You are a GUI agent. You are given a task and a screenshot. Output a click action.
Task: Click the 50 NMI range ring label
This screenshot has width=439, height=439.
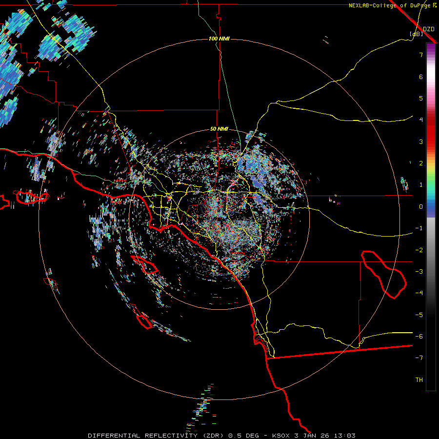[219, 129]
